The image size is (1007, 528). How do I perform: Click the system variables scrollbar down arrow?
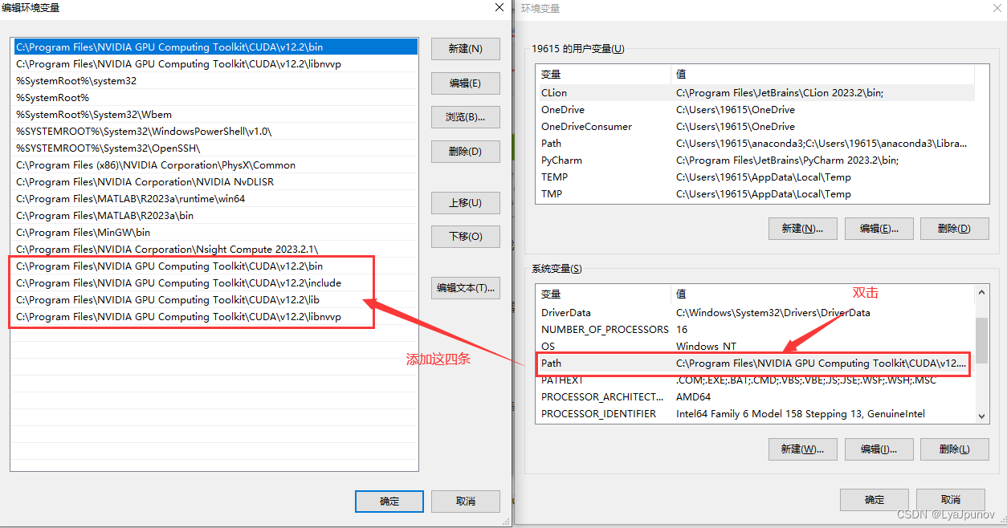click(982, 416)
